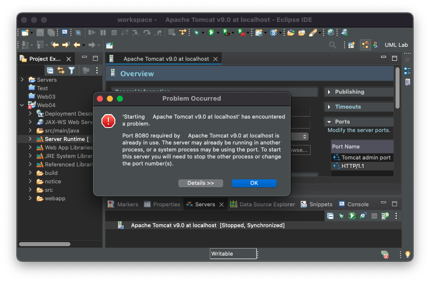Viewport: 430px width, 282px height.
Task: Select the HTTP/1.1 port row
Action: [362, 166]
